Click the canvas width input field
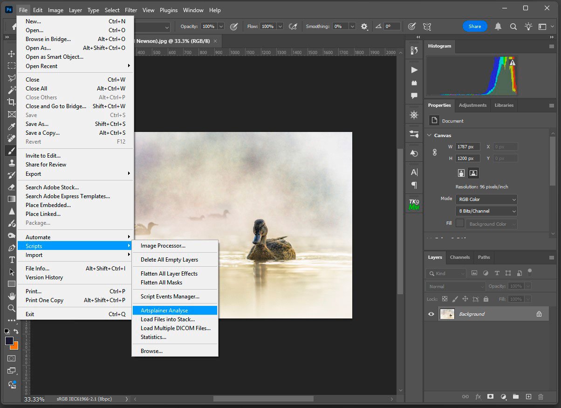 click(x=467, y=146)
